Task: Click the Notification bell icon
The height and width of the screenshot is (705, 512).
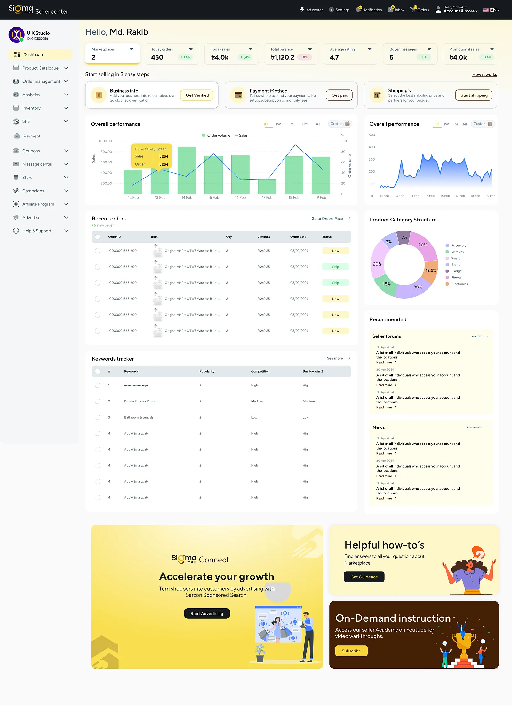Action: [358, 9]
